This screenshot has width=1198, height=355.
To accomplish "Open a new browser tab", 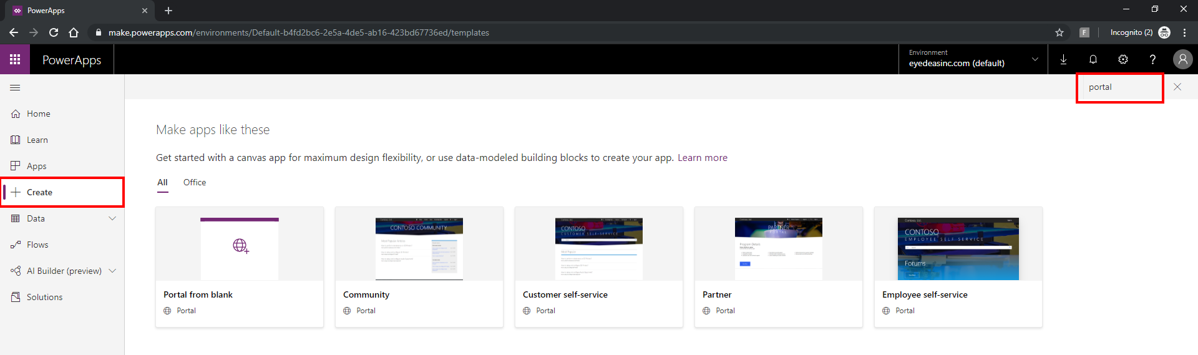I will point(168,11).
